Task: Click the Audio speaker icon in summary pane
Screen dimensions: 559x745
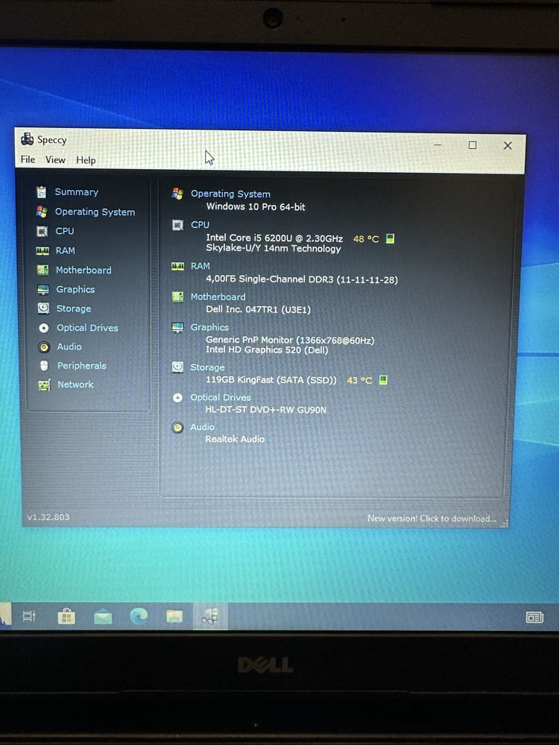Action: (x=177, y=427)
